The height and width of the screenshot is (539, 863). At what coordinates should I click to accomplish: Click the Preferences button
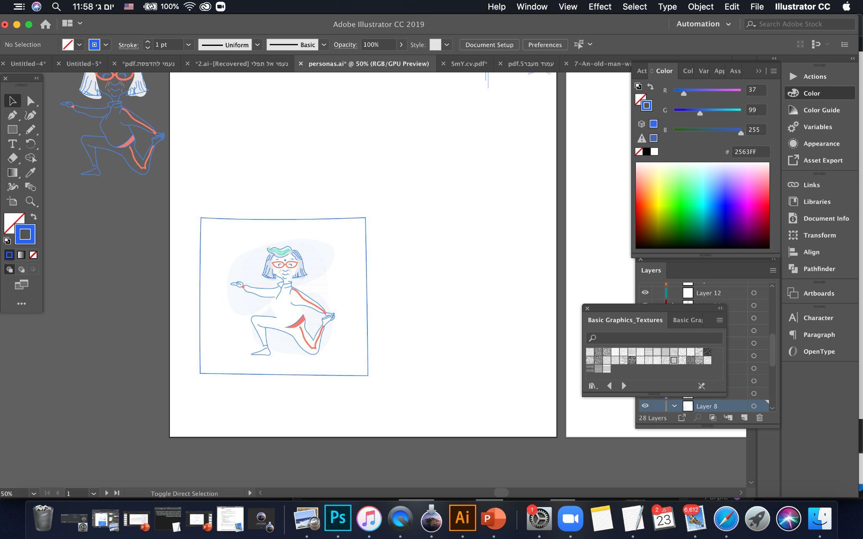coord(545,45)
